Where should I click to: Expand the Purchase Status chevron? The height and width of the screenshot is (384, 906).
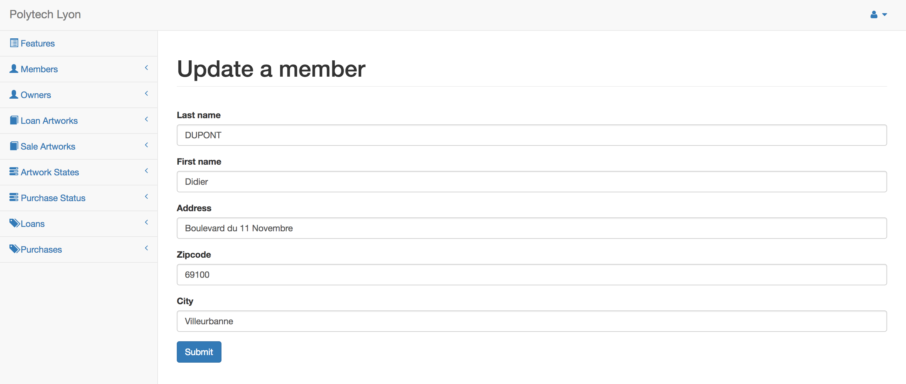[x=146, y=197]
